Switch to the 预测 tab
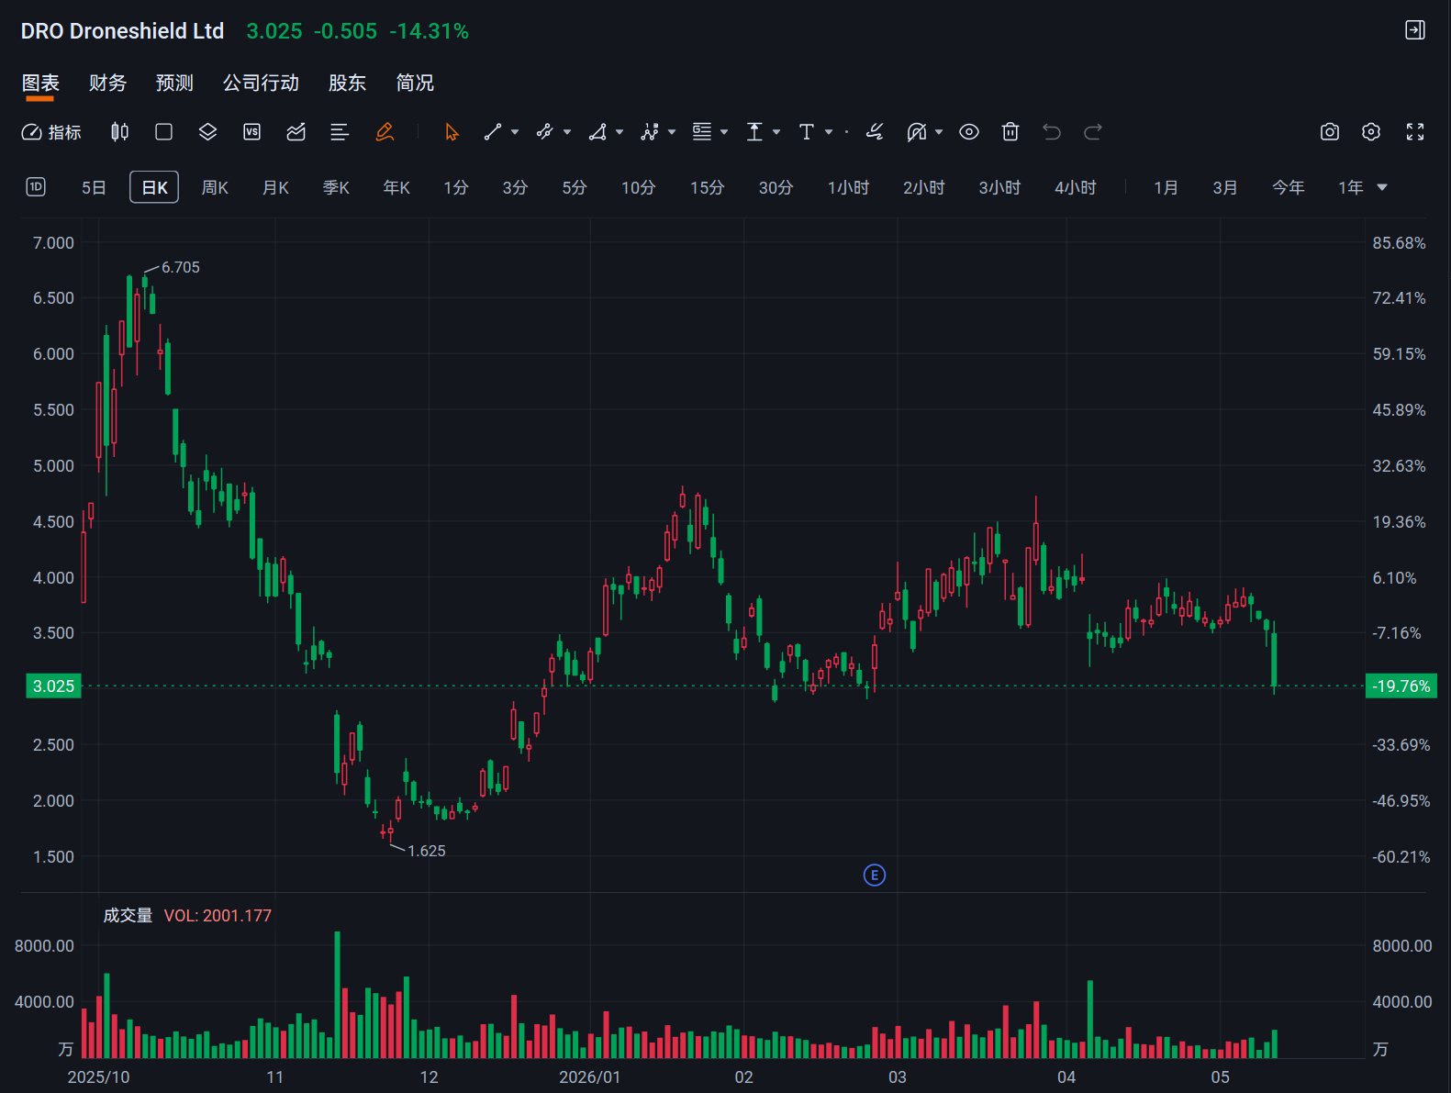The height and width of the screenshot is (1093, 1451). (x=174, y=83)
